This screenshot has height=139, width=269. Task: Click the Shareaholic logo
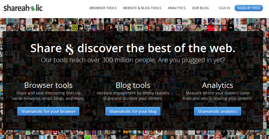pos(23,8)
